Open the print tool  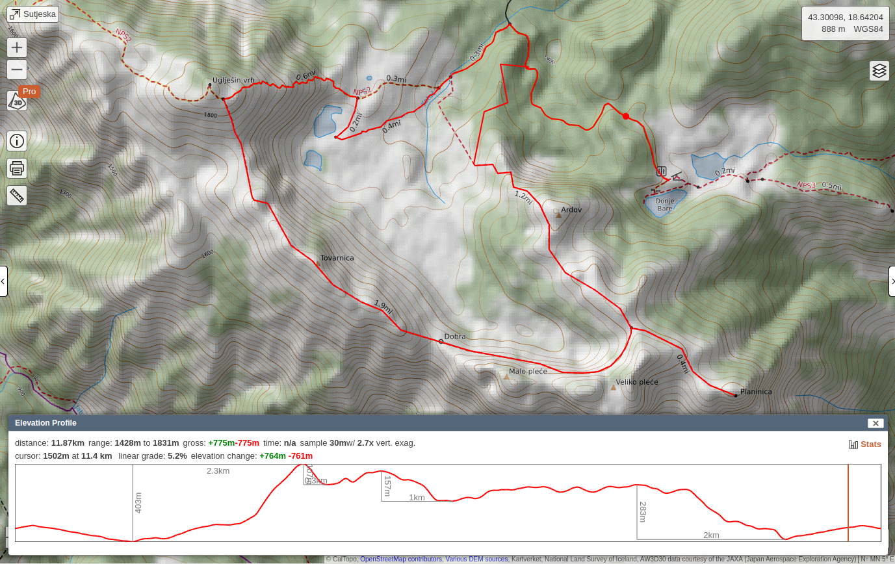(x=16, y=168)
